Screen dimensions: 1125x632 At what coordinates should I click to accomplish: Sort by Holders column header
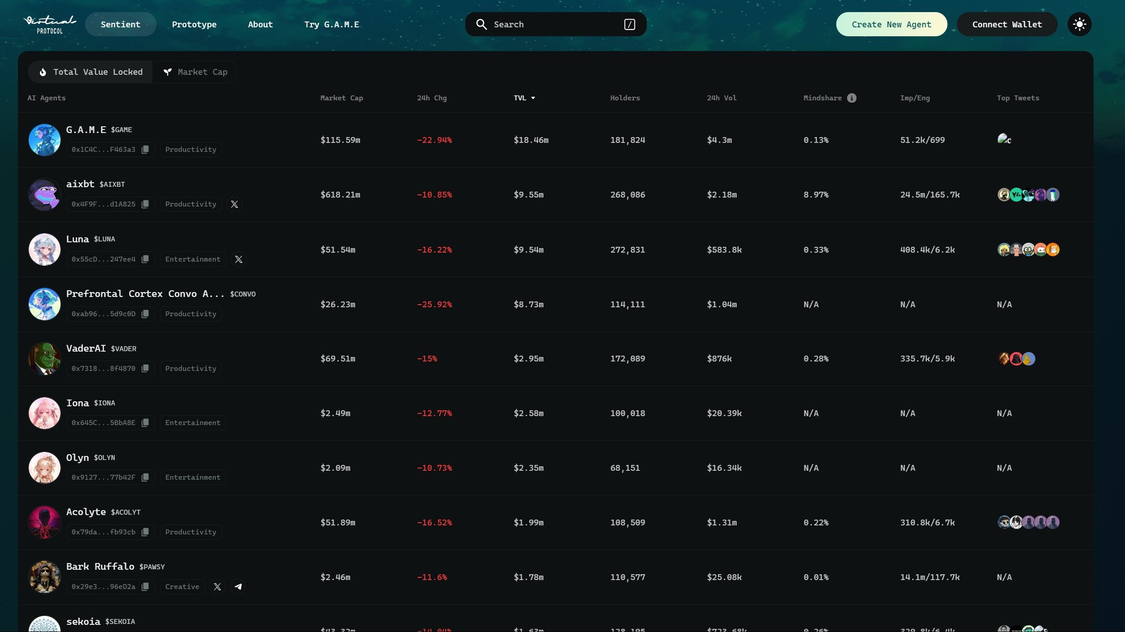point(625,98)
